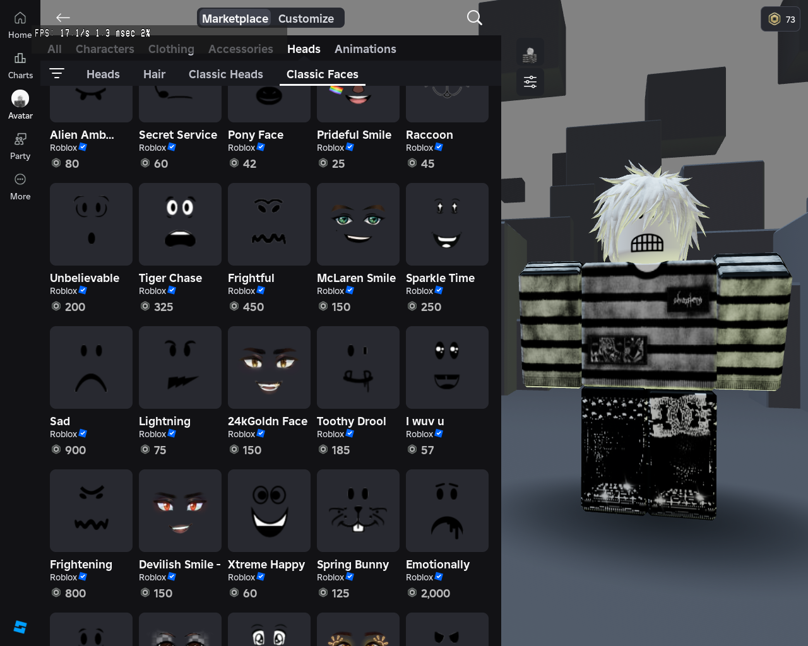Select the I wuv u face thumbnail
Viewport: 808px width, 646px height.
(x=447, y=367)
